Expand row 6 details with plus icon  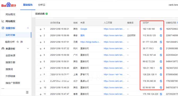(41, 62)
